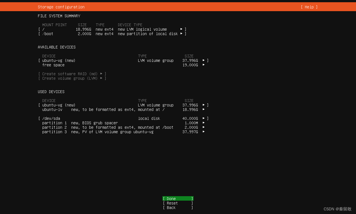Open arrow for free space 19.000G

(x=204, y=65)
